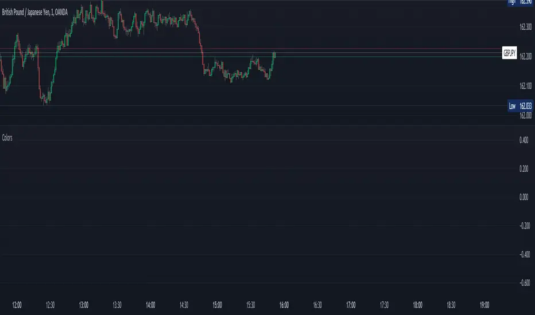This screenshot has height=315, width=535.
Task: Select the 14:30 time axis label
Action: tap(184, 305)
